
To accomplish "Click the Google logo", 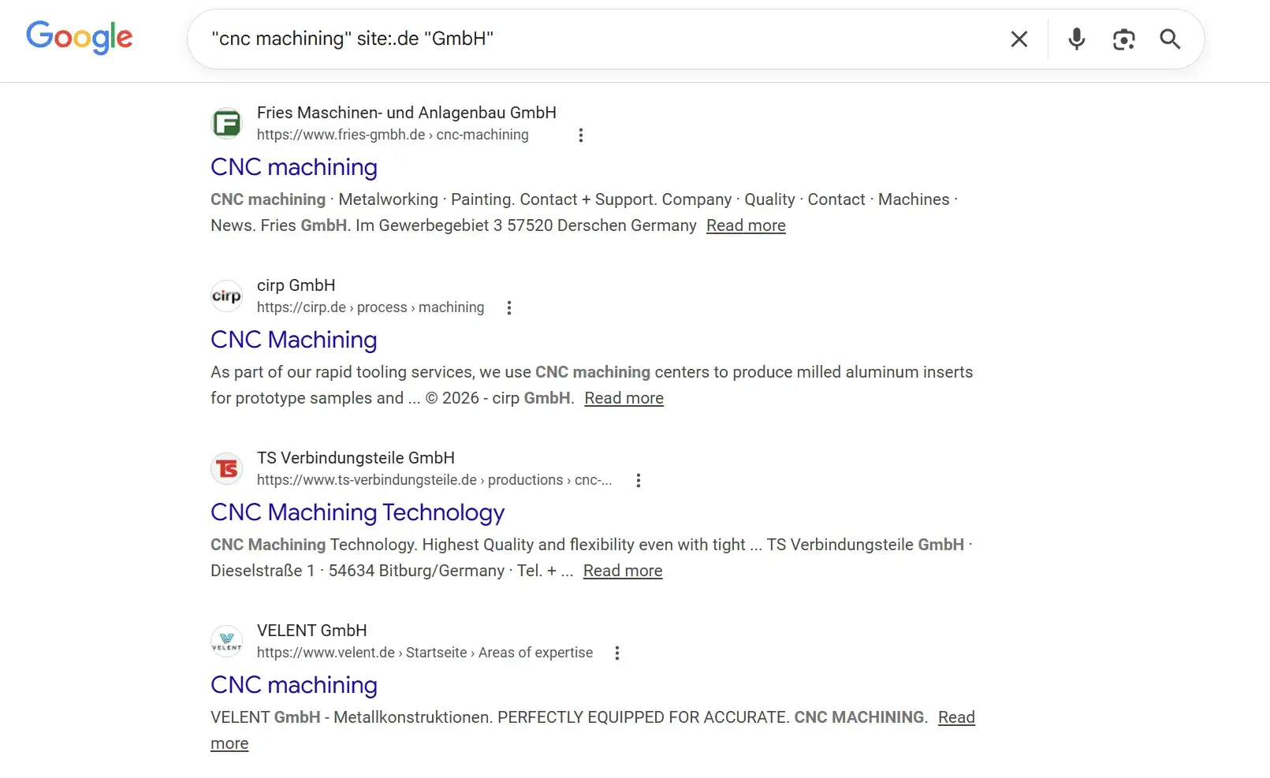I will pyautogui.click(x=79, y=38).
